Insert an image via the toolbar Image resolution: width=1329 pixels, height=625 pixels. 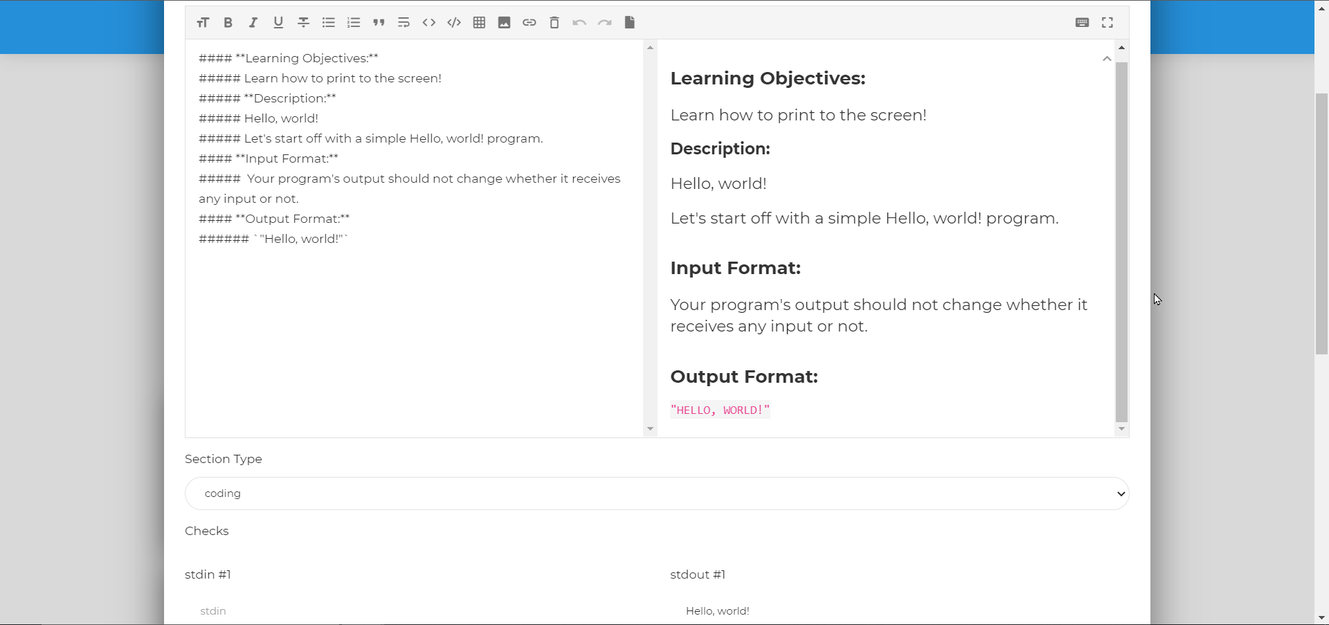pos(505,23)
